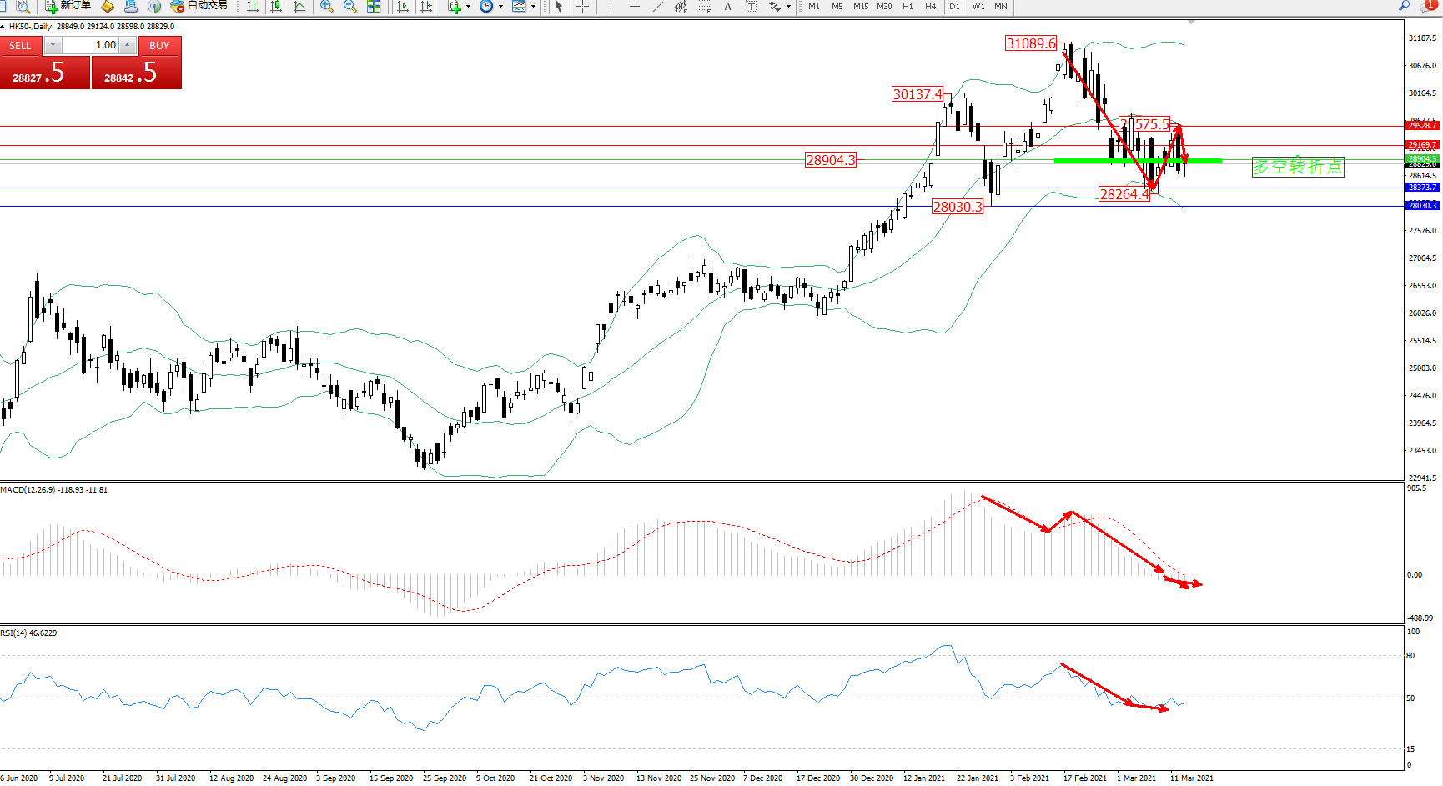
Task: Open the search magnifier at top right
Action: coord(1405,6)
